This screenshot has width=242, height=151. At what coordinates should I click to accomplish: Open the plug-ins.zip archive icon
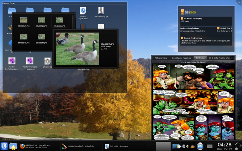[47, 62]
